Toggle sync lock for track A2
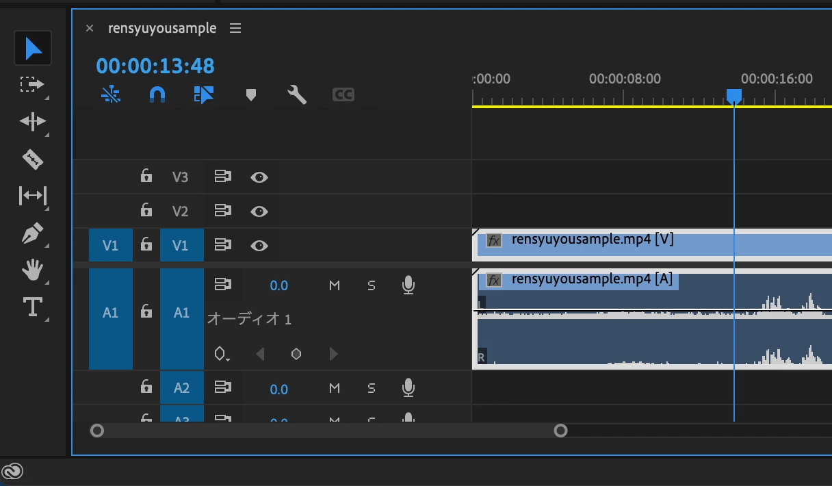The height and width of the screenshot is (486, 832). 222,388
